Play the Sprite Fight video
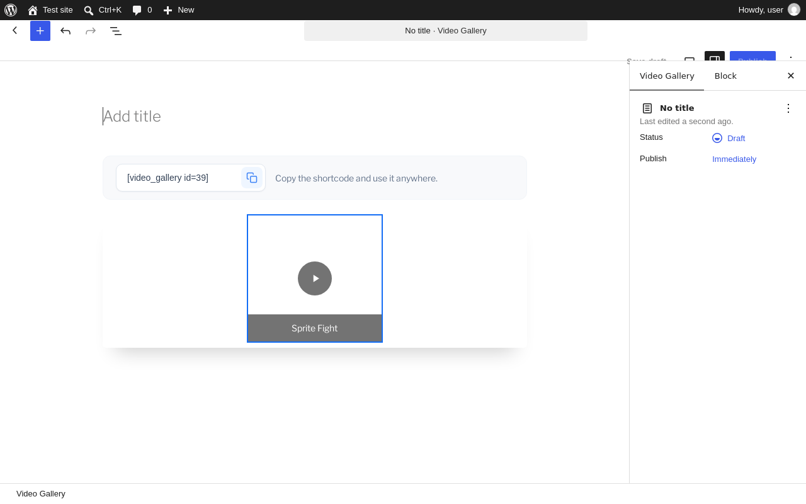This screenshot has width=806, height=504. [315, 278]
